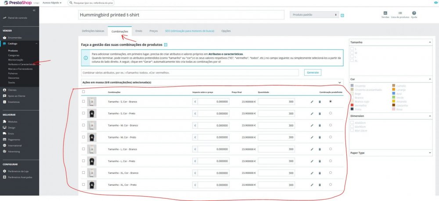Select the Vermelho color swatch

coord(352,105)
